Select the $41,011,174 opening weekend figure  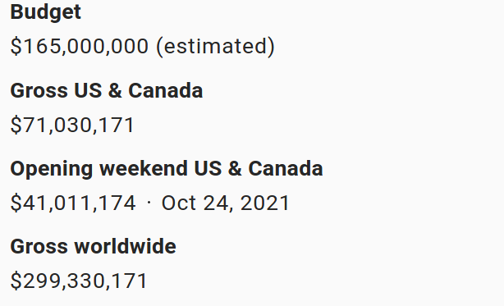(x=73, y=203)
